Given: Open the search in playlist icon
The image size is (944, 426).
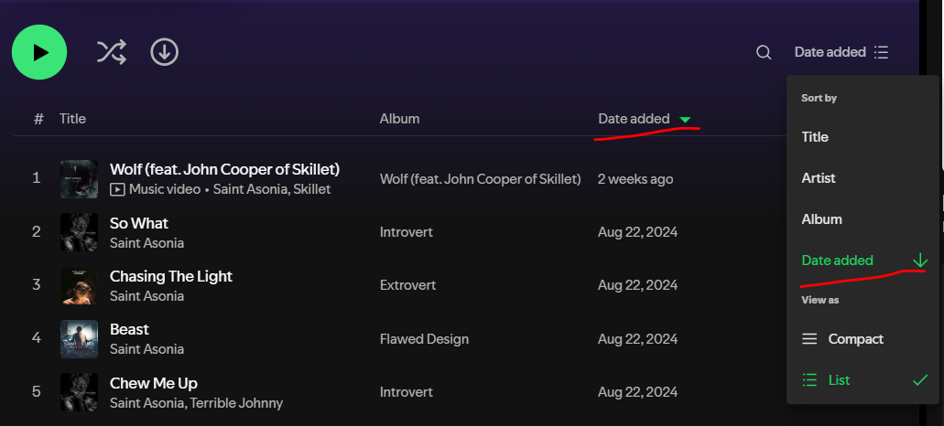Looking at the screenshot, I should [x=764, y=52].
